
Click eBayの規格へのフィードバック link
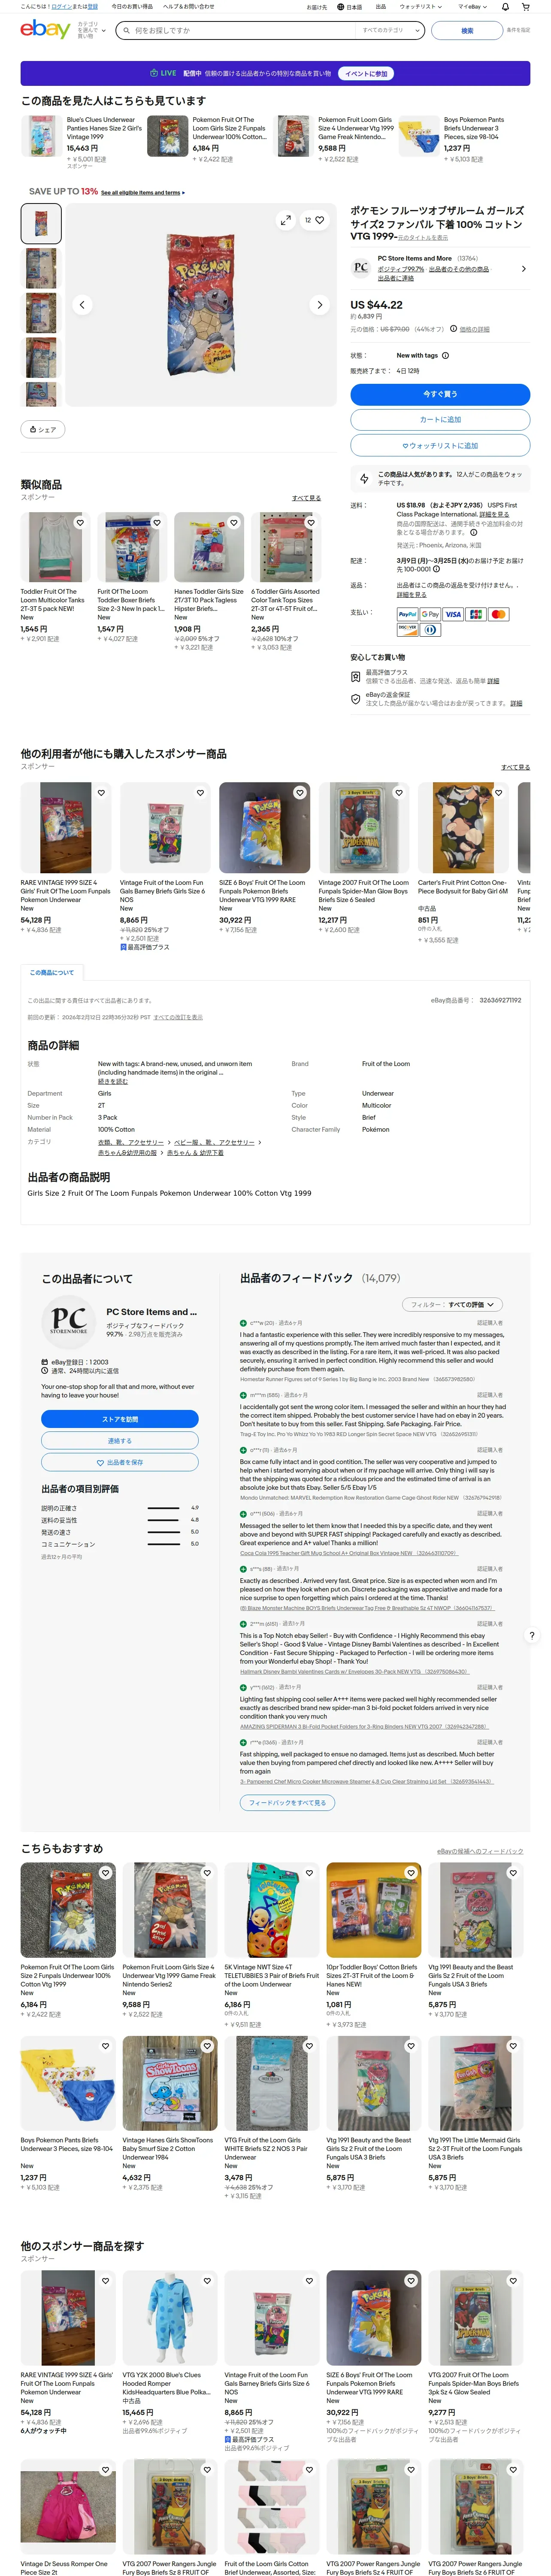point(480,1851)
